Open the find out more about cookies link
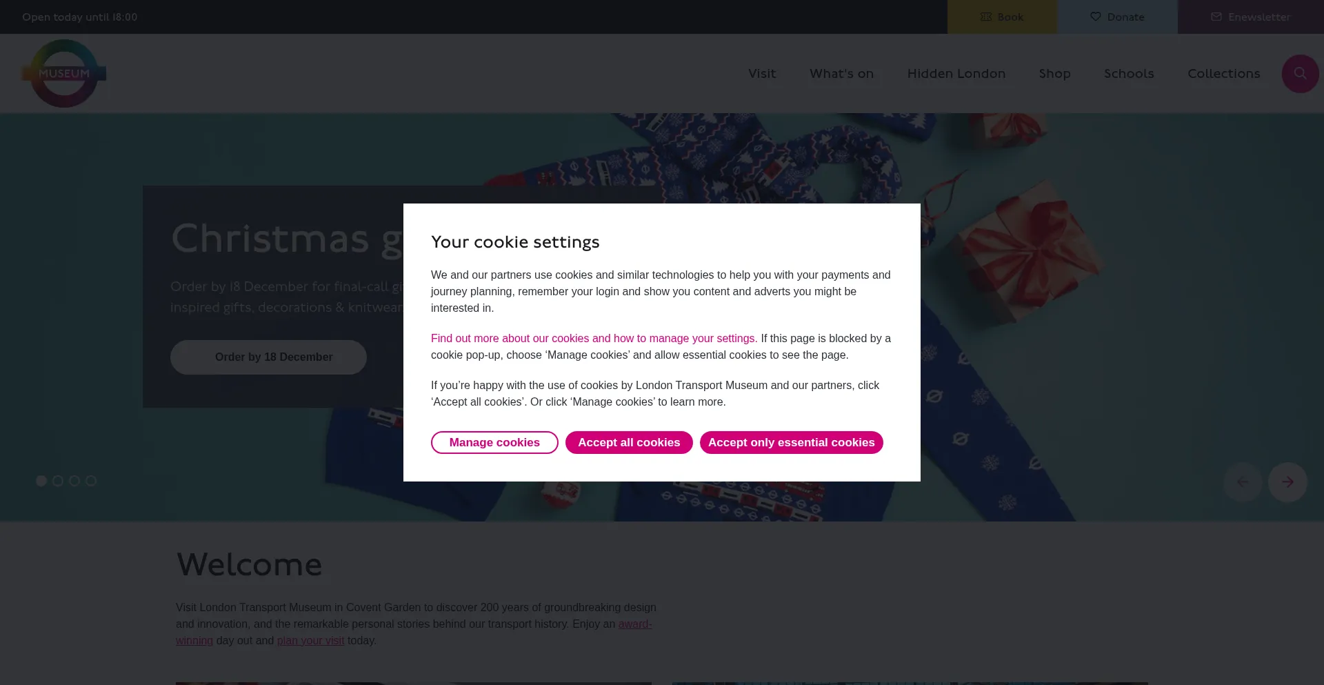This screenshot has width=1324, height=685. [x=594, y=339]
